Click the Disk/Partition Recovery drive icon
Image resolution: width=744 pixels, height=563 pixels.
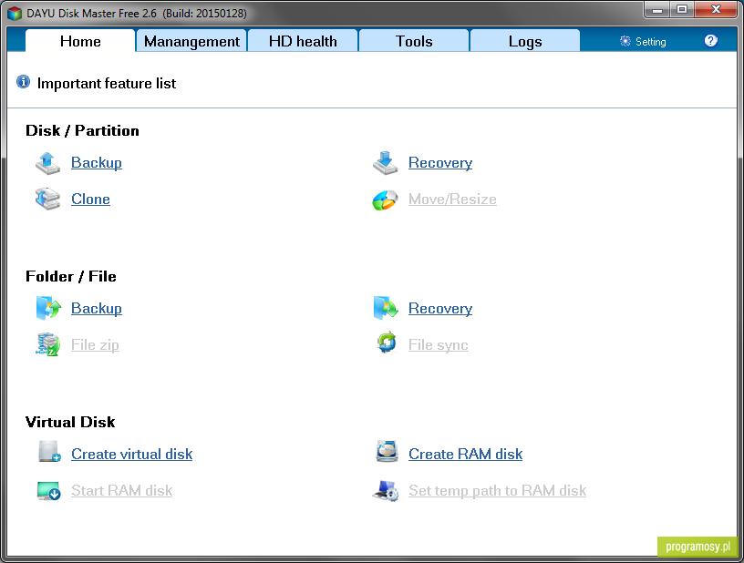[386, 163]
